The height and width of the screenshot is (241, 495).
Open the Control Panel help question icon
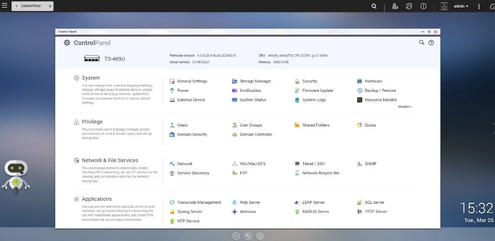431,43
